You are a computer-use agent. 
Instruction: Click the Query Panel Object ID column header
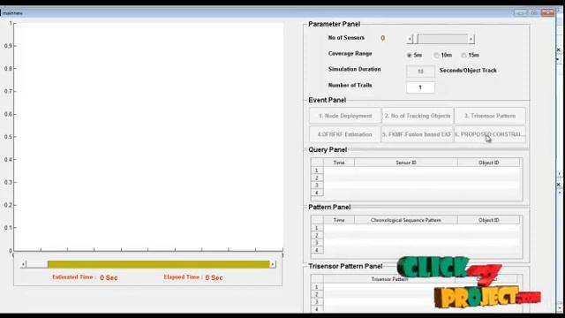(x=488, y=163)
